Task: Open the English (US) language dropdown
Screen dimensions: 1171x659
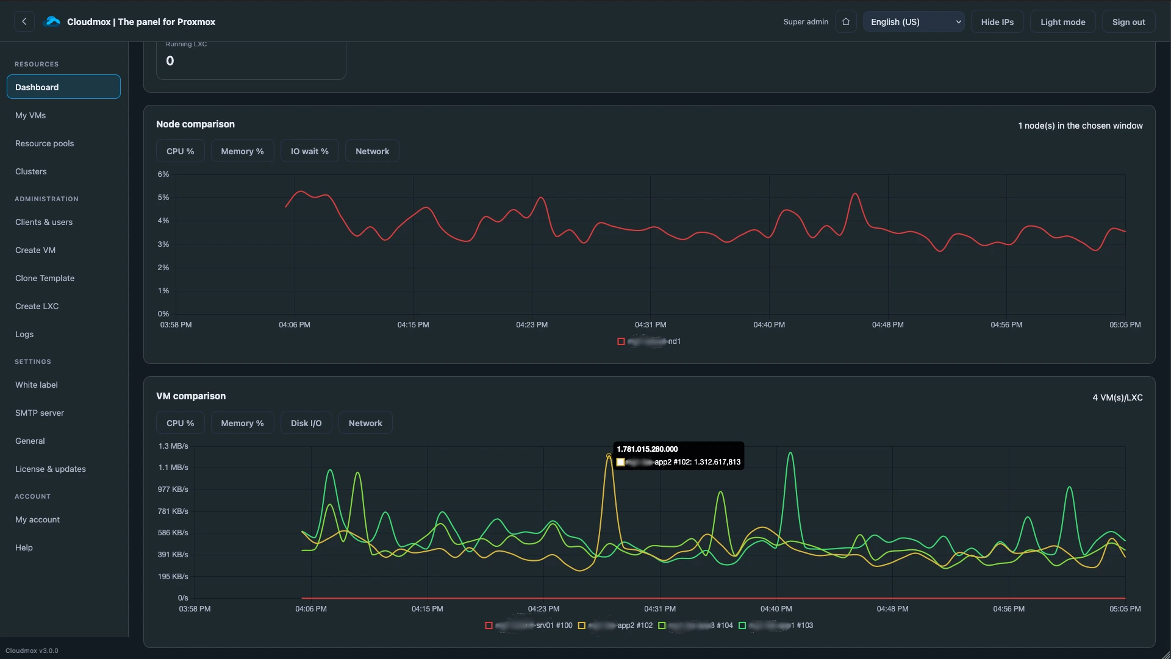Action: tap(914, 22)
